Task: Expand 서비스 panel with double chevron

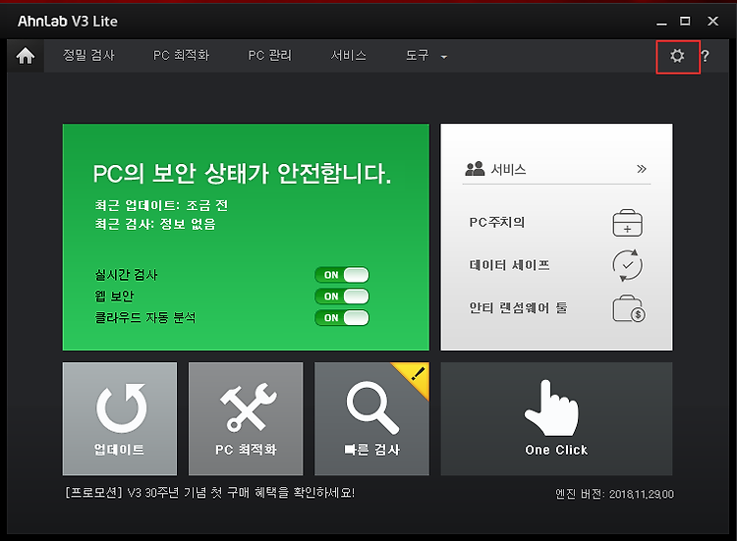Action: click(x=642, y=169)
